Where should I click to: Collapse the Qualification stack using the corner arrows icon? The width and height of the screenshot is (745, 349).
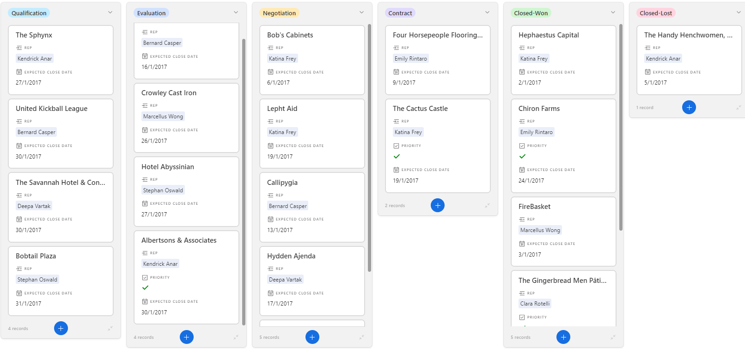click(x=110, y=328)
